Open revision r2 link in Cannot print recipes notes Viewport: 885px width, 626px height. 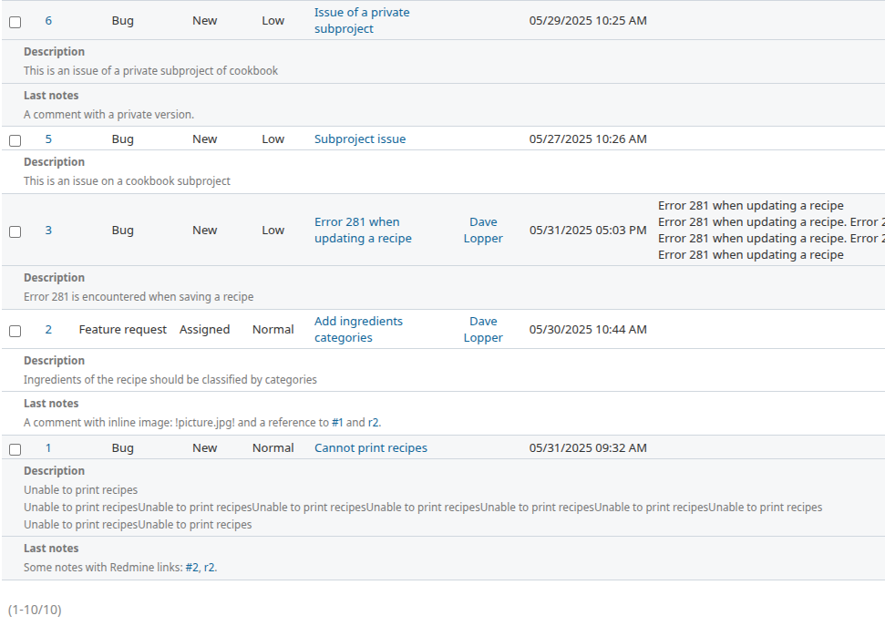pyautogui.click(x=209, y=567)
